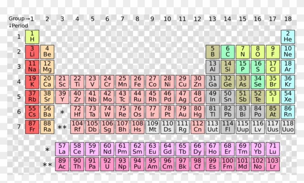304x183 pixels.
Task: Select the Period 4 row label
Action: coord(19,82)
